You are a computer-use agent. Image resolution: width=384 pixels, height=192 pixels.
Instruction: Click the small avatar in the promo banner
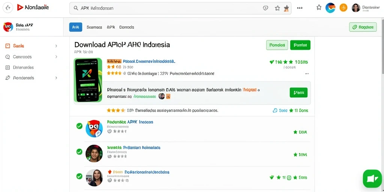click(x=161, y=96)
